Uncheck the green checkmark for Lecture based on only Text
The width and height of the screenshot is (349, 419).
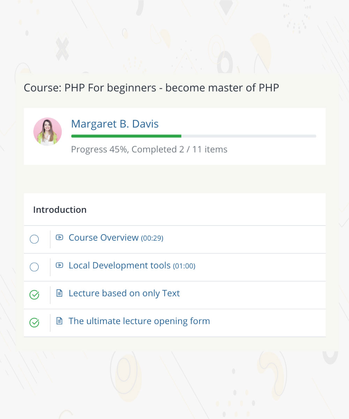34,295
